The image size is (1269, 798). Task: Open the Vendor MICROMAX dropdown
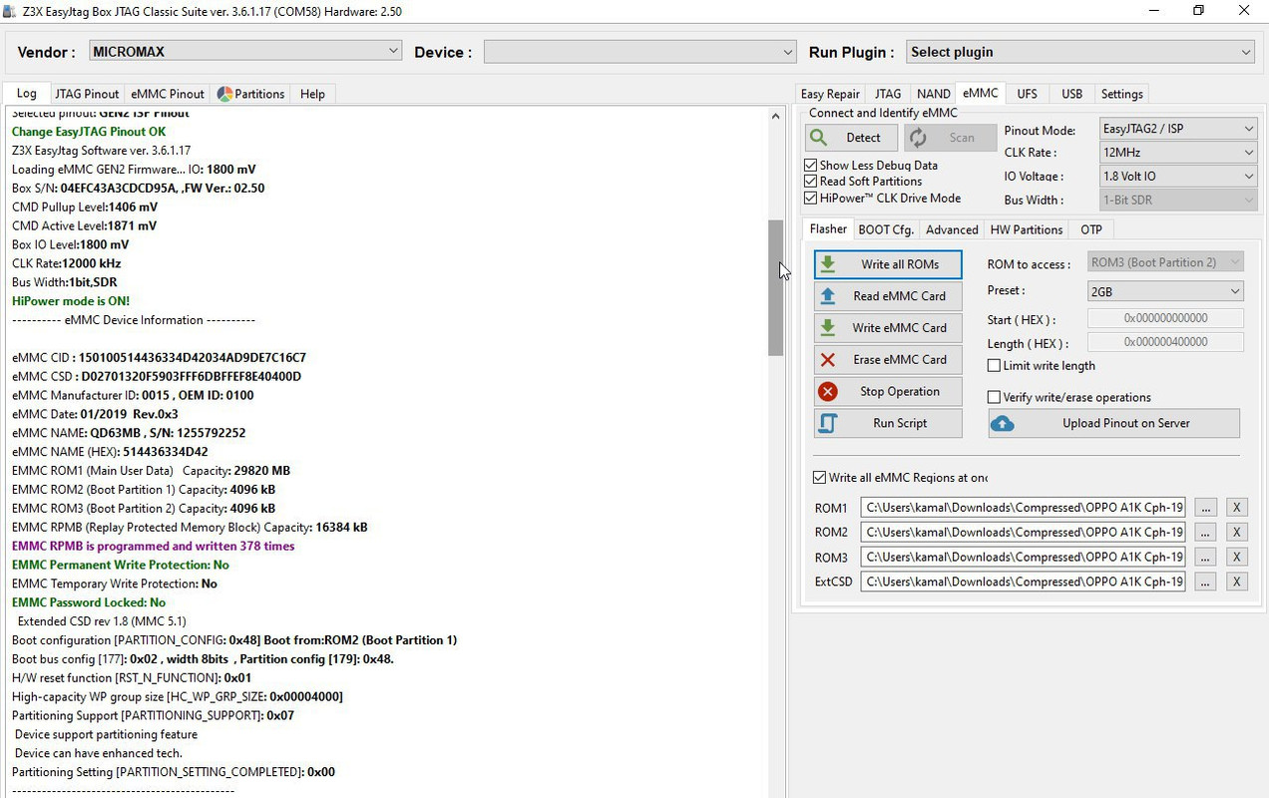(245, 51)
